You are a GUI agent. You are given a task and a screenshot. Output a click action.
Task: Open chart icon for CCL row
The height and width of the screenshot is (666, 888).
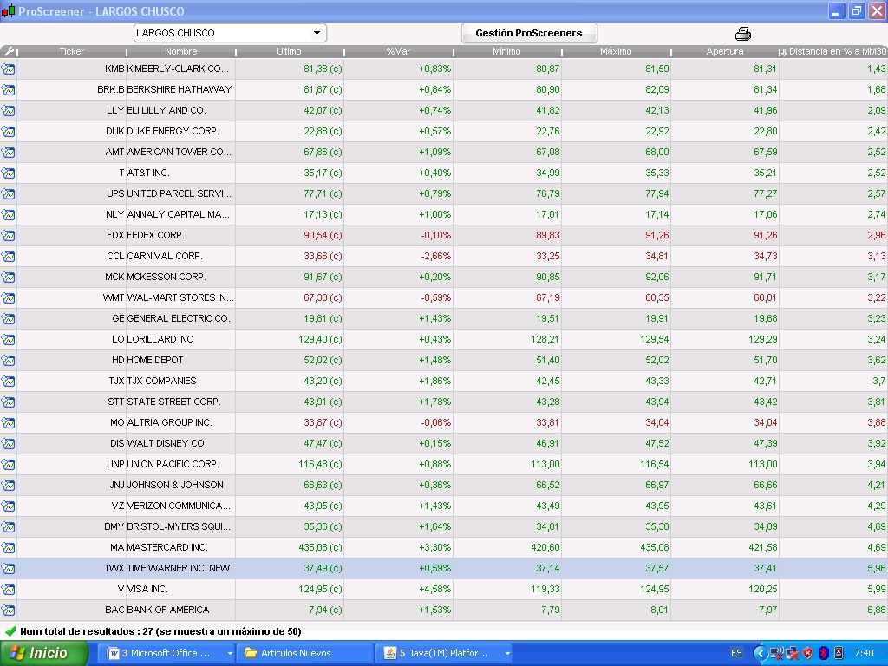tap(9, 257)
